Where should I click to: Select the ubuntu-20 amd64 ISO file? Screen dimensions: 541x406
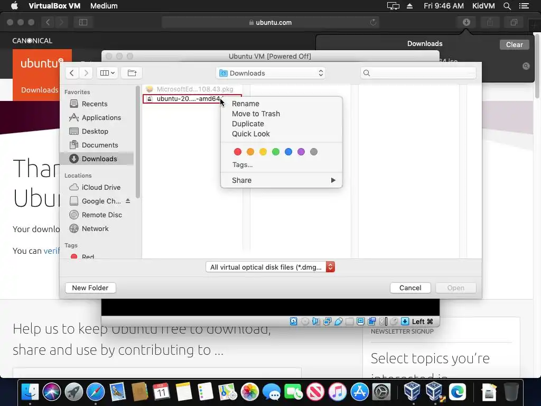click(x=192, y=99)
